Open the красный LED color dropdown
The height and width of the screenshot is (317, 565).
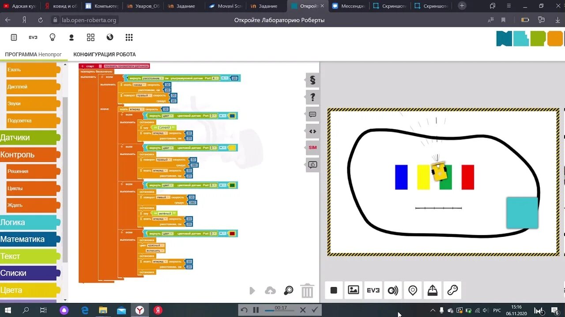(156, 245)
